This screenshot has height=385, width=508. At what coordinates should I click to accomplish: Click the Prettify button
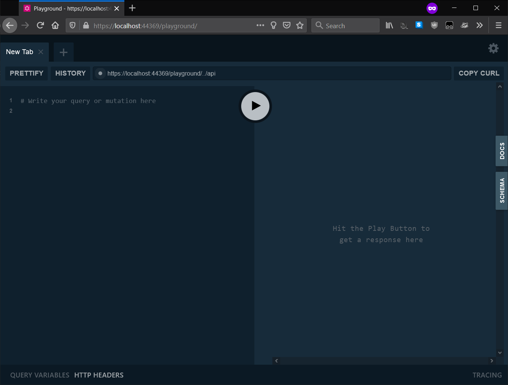click(27, 73)
